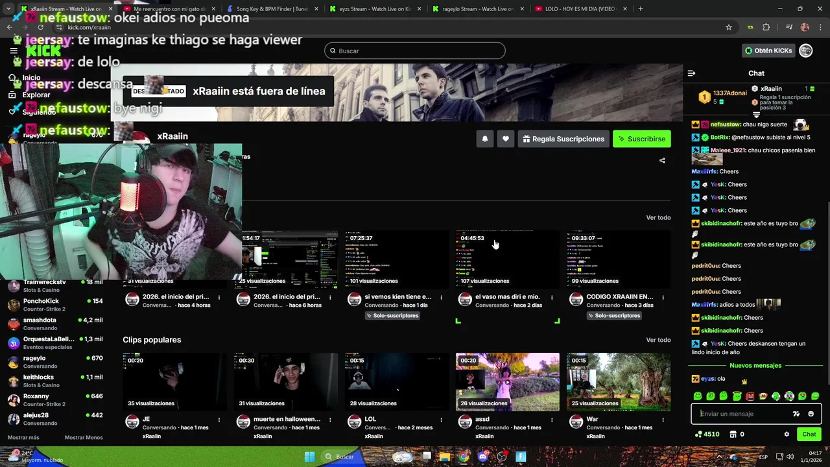Open Discord from the taskbar

pos(482,457)
